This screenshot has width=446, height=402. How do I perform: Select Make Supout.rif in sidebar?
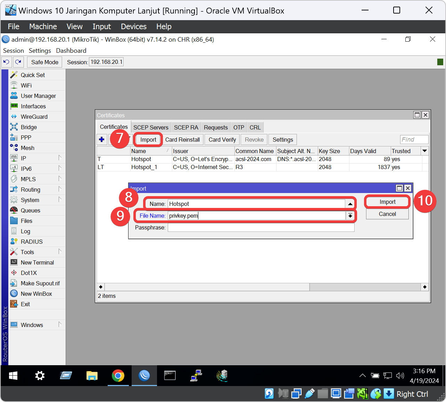[x=40, y=283]
